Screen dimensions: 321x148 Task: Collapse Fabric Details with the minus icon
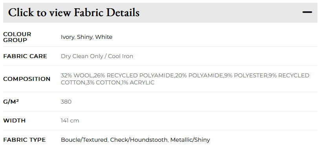[x=307, y=12]
